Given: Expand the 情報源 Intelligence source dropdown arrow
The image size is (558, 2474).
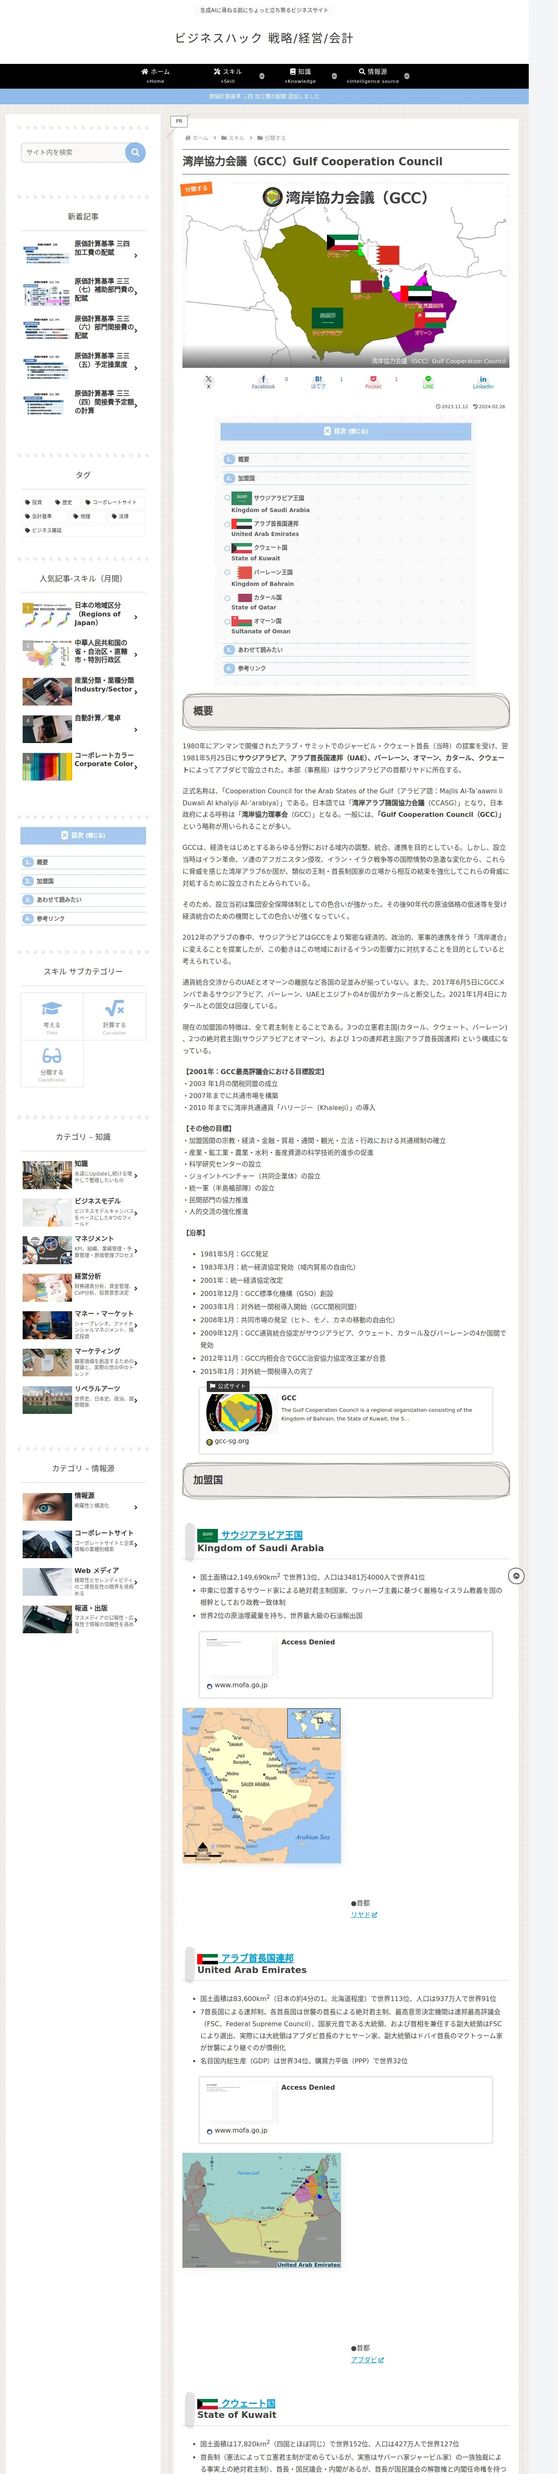Looking at the screenshot, I should 406,76.
